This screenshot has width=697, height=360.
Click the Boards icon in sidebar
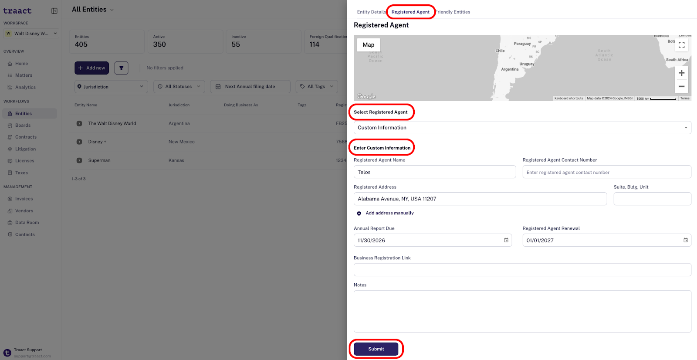click(10, 126)
